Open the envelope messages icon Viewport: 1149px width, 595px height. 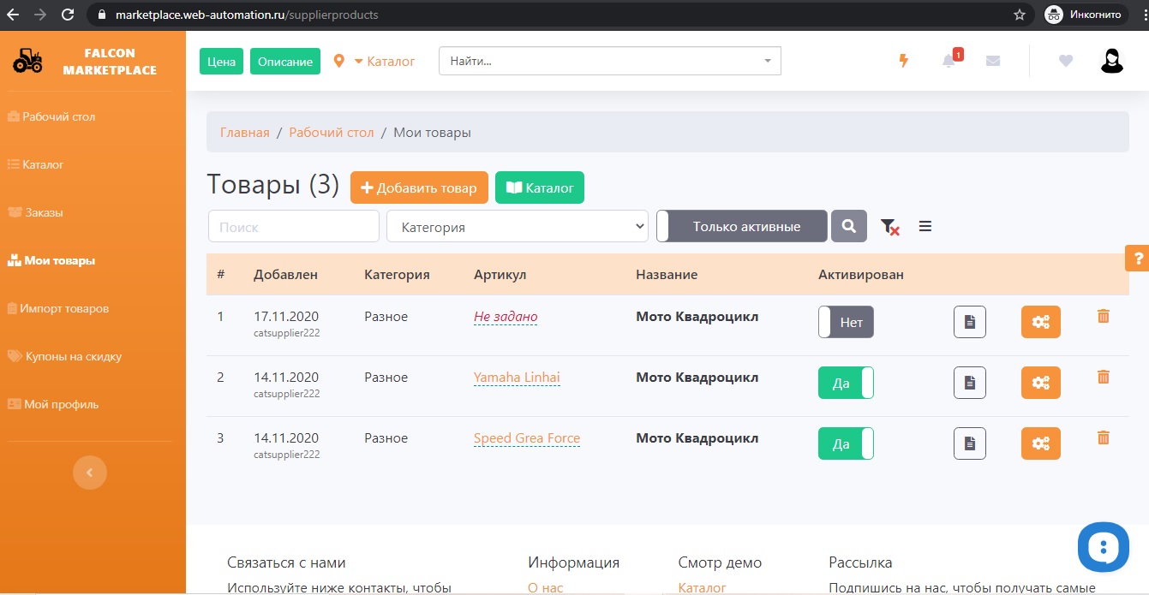point(993,61)
